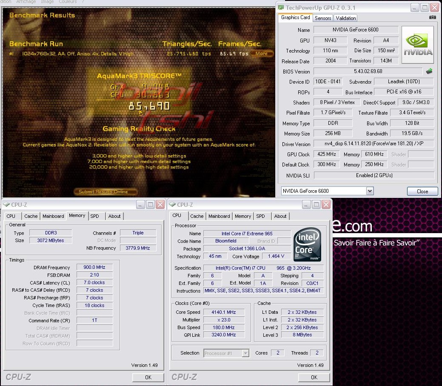The height and width of the screenshot is (386, 442).
Task: Click the GPU Name field NVIDIA GeForce 6600
Action: pos(356,30)
